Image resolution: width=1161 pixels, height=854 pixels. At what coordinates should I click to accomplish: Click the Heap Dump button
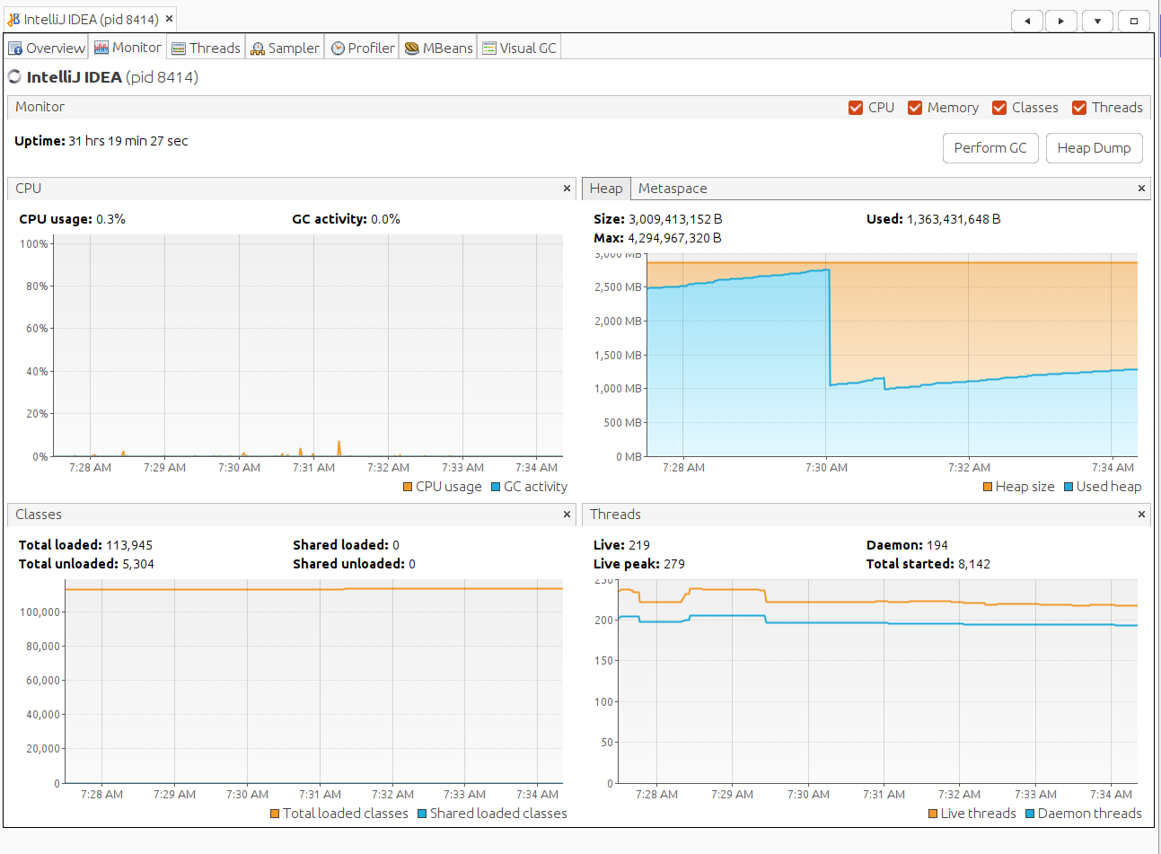pos(1094,148)
